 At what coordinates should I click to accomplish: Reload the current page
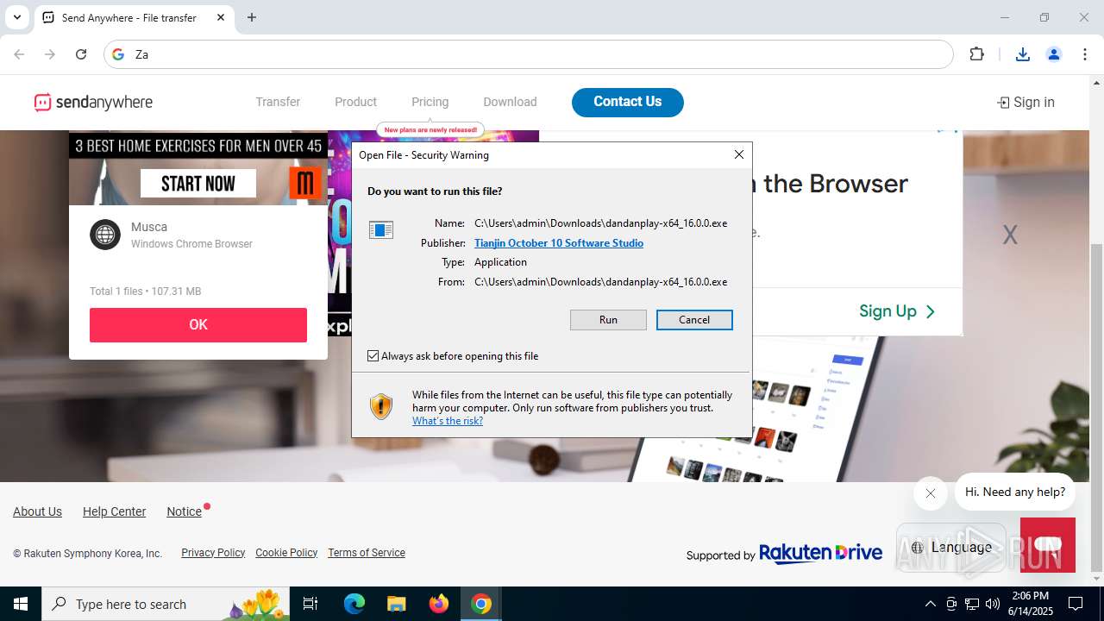pyautogui.click(x=81, y=54)
